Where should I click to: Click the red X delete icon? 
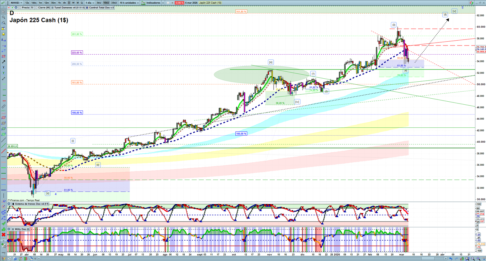4,235
